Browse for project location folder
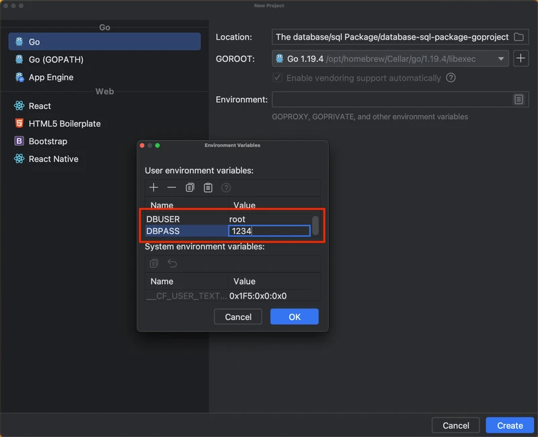 pyautogui.click(x=518, y=37)
